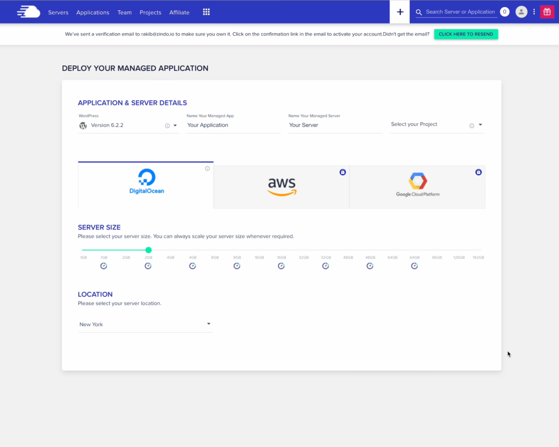This screenshot has width=559, height=447.
Task: Open the user profile avatar
Action: tap(521, 12)
